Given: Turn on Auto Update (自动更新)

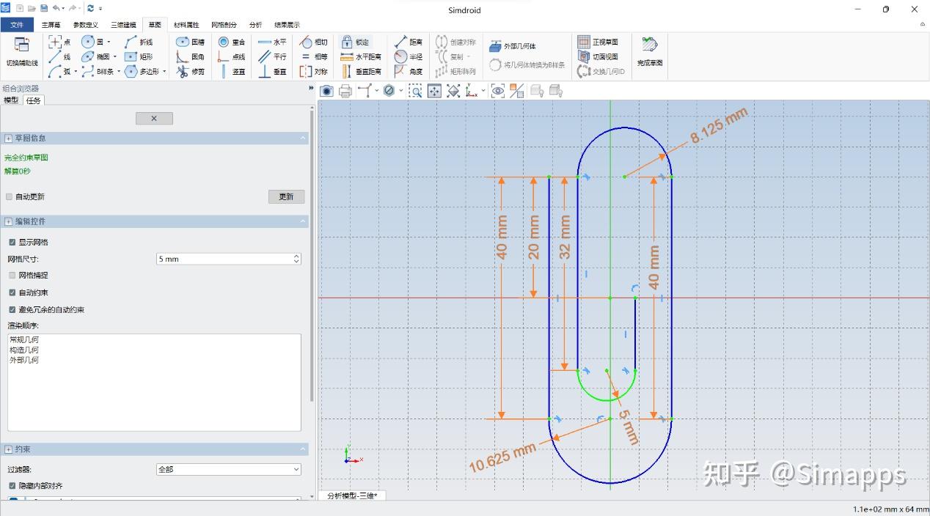Looking at the screenshot, I should 7,196.
